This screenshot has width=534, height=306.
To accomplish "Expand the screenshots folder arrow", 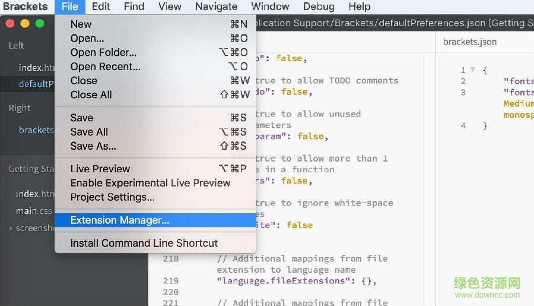I will (x=11, y=228).
